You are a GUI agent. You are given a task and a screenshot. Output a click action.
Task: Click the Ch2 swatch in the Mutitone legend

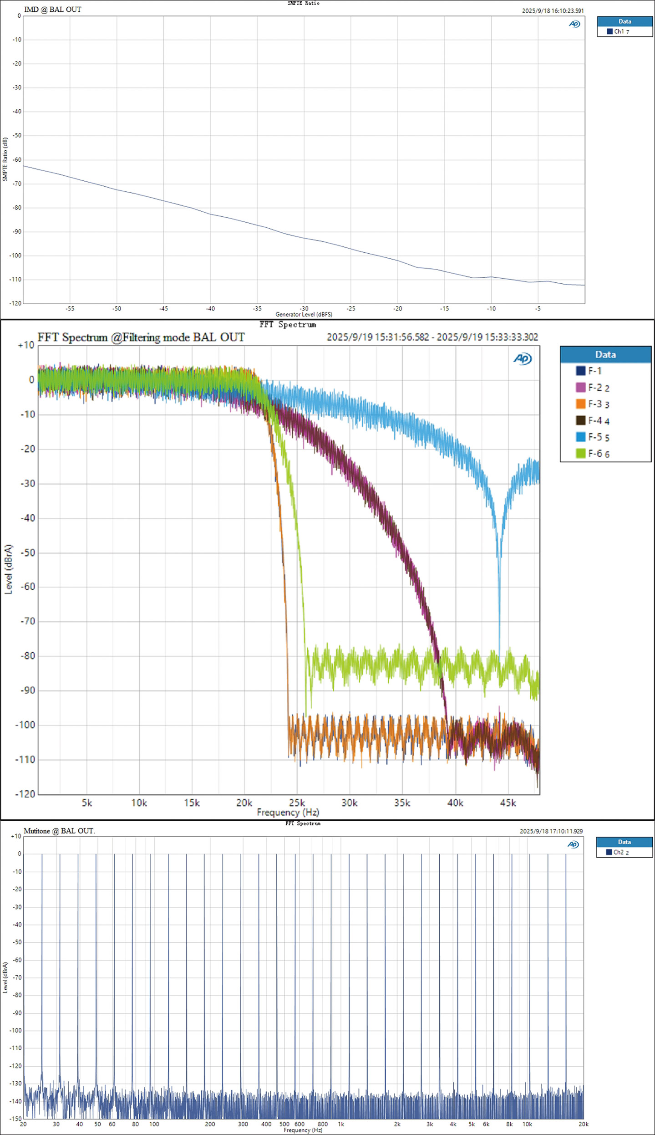(609, 852)
